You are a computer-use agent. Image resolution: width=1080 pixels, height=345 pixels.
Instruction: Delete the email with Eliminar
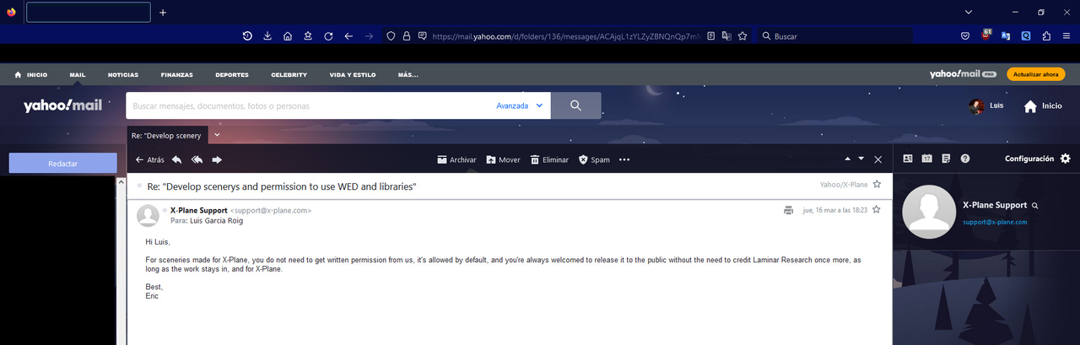(549, 159)
